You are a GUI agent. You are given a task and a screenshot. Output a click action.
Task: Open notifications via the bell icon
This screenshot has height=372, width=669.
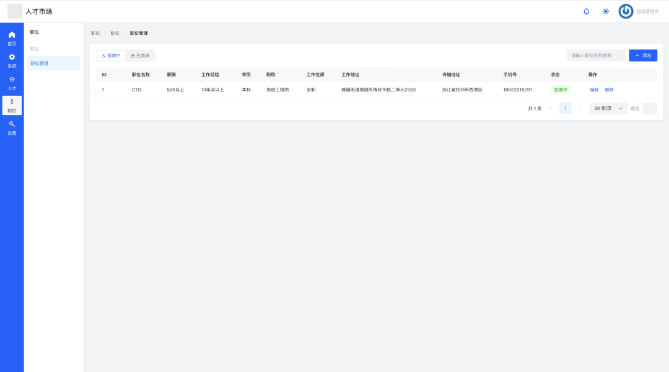(x=587, y=12)
